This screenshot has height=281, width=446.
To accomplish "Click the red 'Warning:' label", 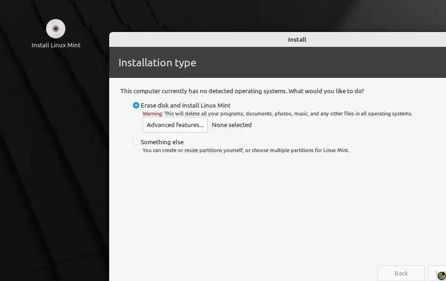I will tap(153, 114).
